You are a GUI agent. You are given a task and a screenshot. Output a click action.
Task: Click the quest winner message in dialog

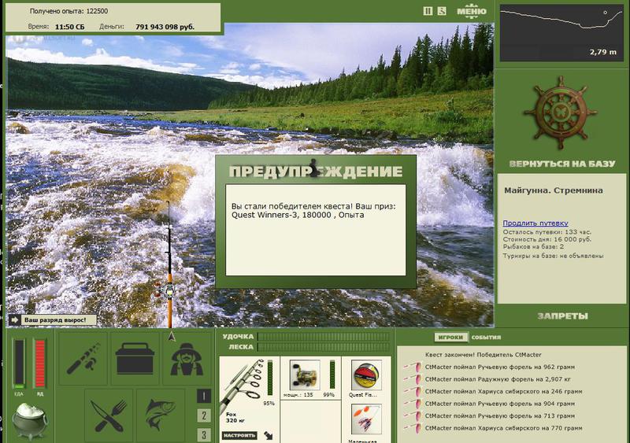pos(313,210)
